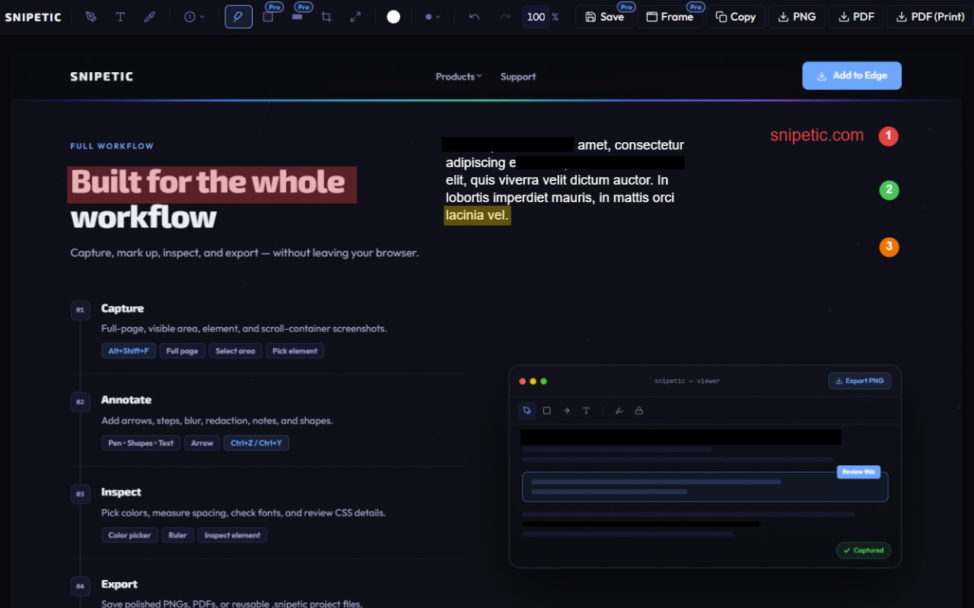Viewport: 974px width, 608px height.
Task: Click the Export step heading
Action: [x=119, y=584]
